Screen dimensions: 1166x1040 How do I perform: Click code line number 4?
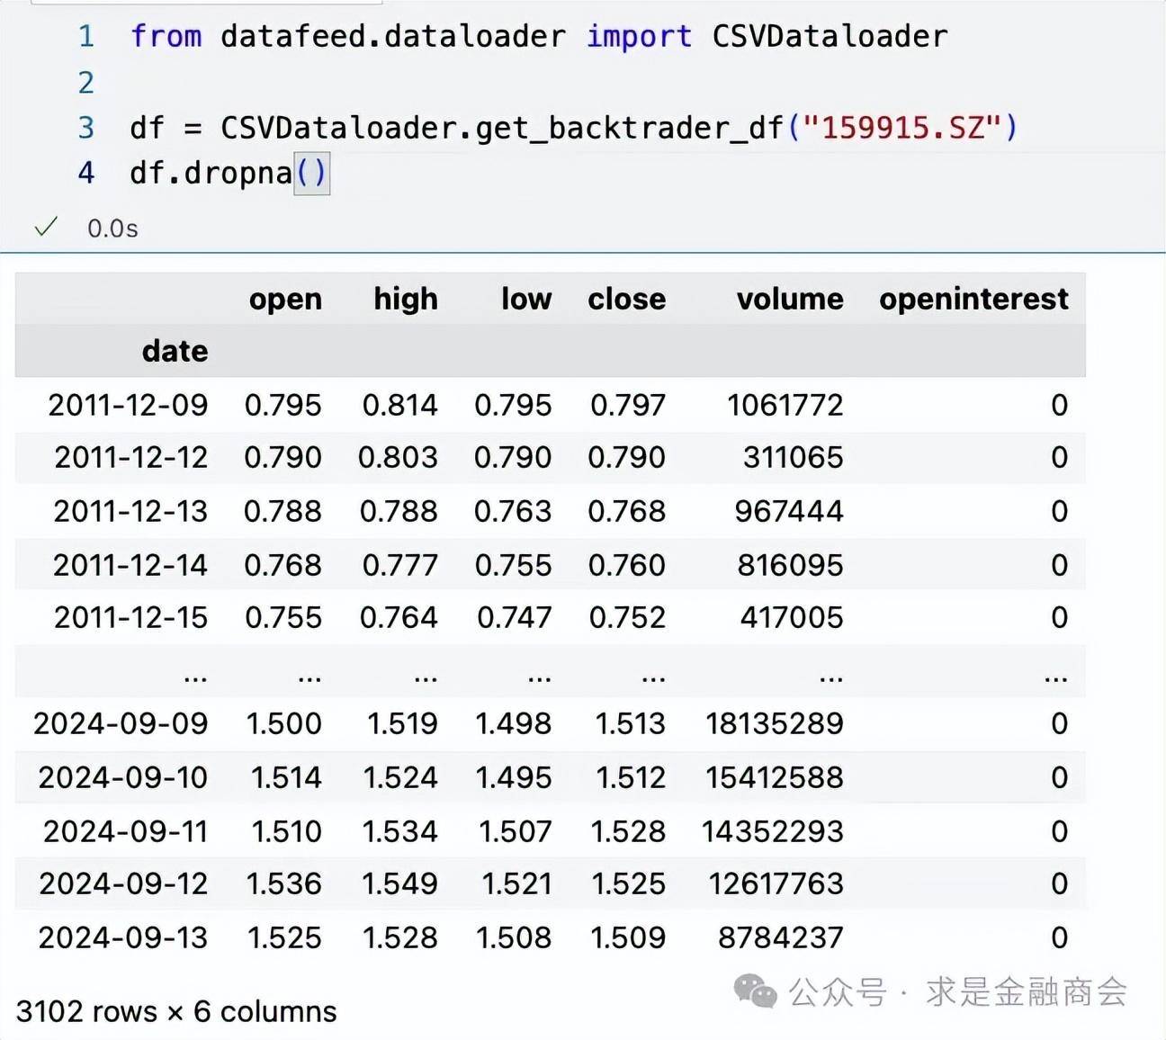click(86, 172)
